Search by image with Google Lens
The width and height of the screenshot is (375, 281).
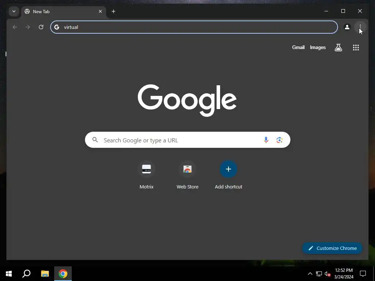pyautogui.click(x=279, y=140)
